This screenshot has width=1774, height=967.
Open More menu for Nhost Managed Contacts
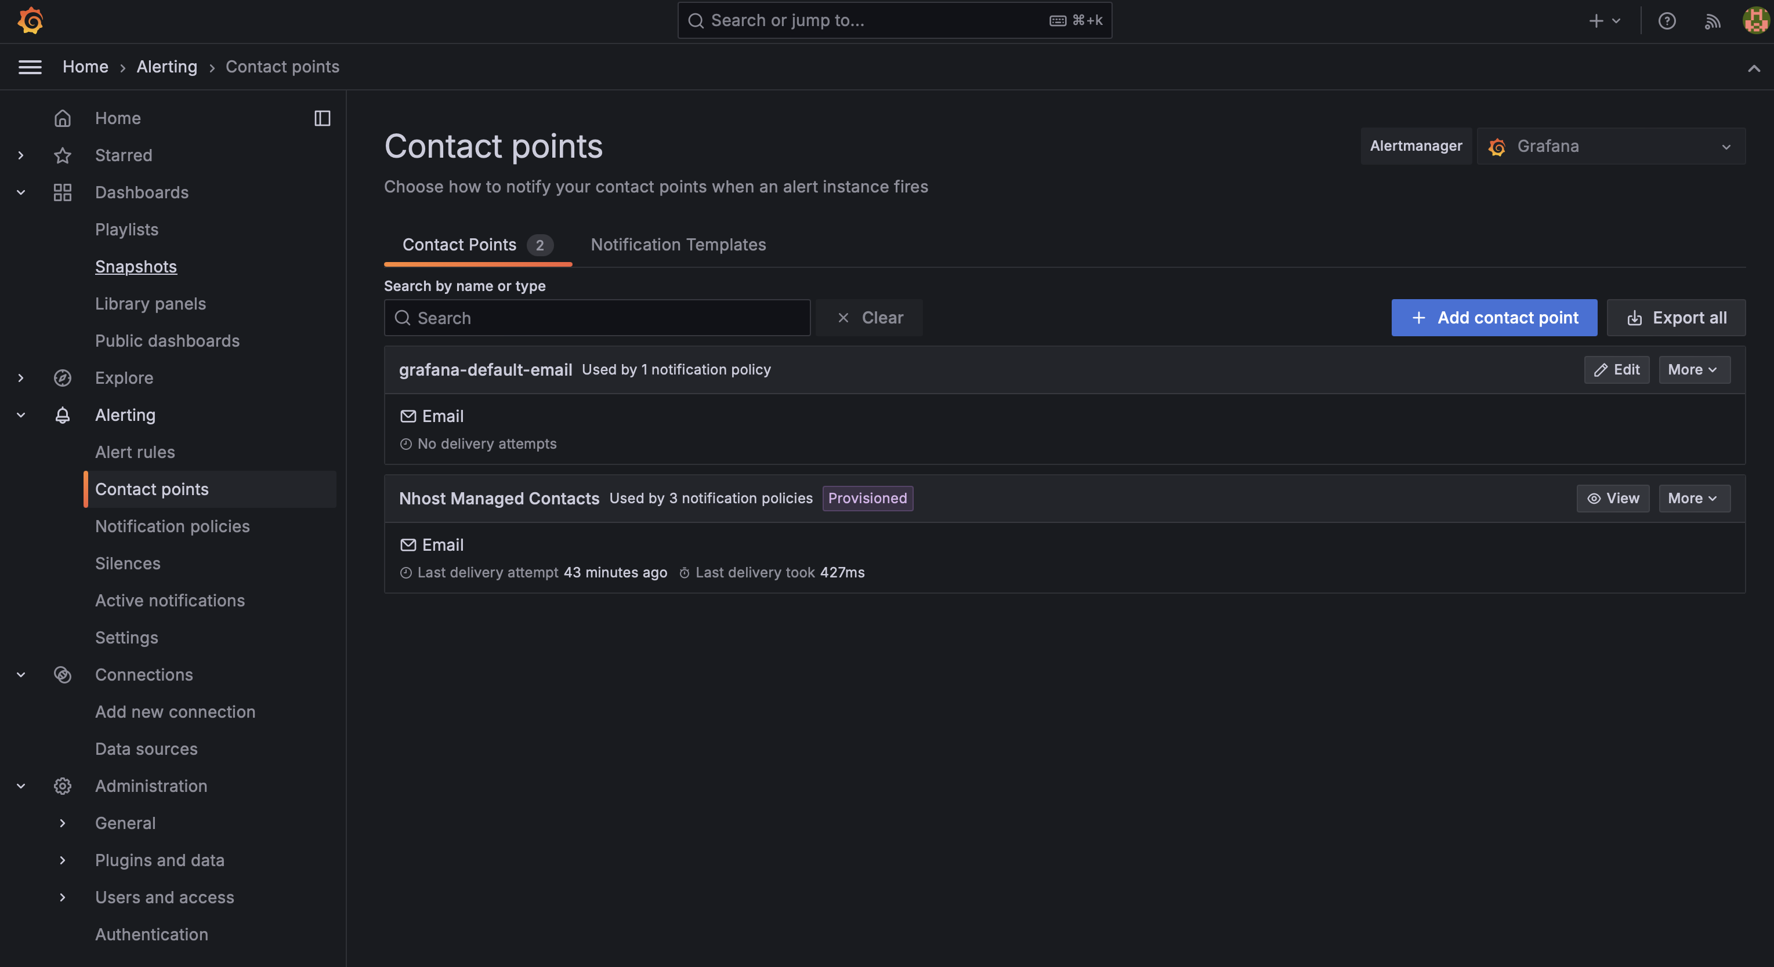[1693, 499]
